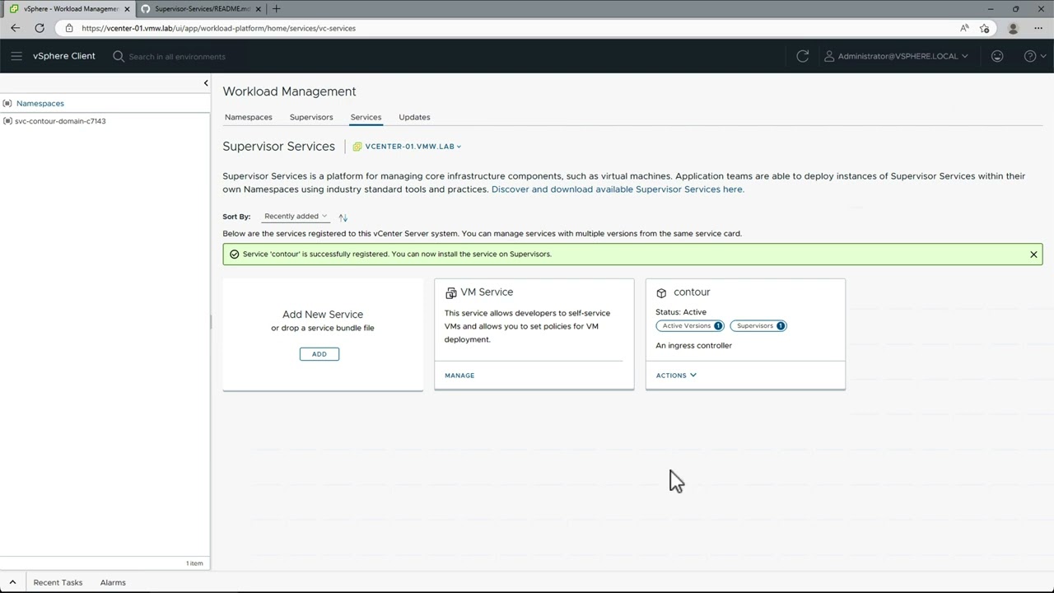Open the Sort By Recently added dropdown
The image size is (1054, 593).
pos(295,217)
